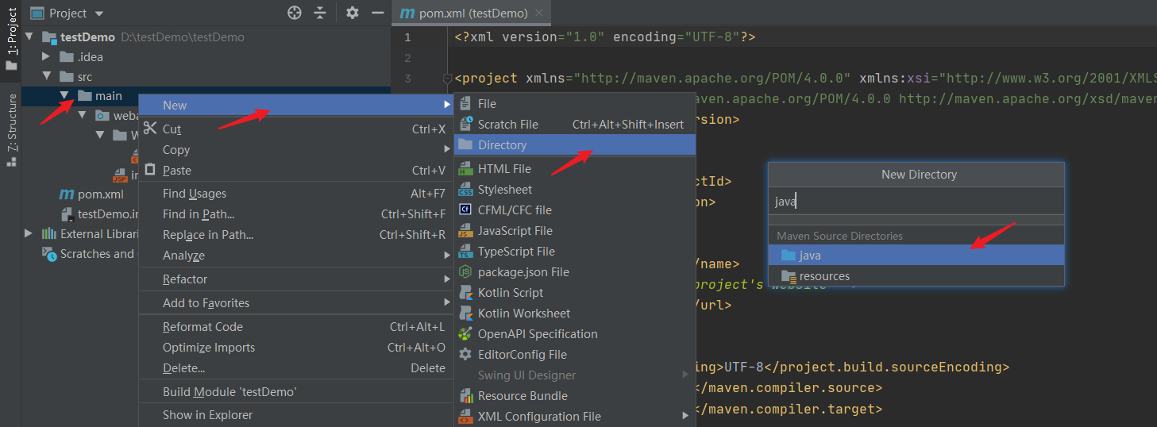Pick resources from Maven Source Directories
The width and height of the screenshot is (1157, 427).
[916, 276]
